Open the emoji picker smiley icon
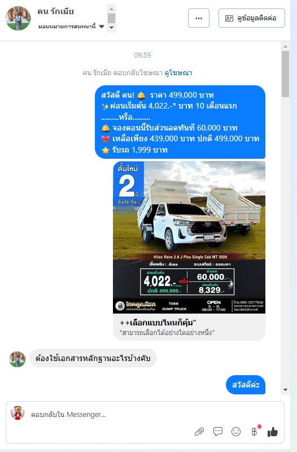 click(x=236, y=432)
